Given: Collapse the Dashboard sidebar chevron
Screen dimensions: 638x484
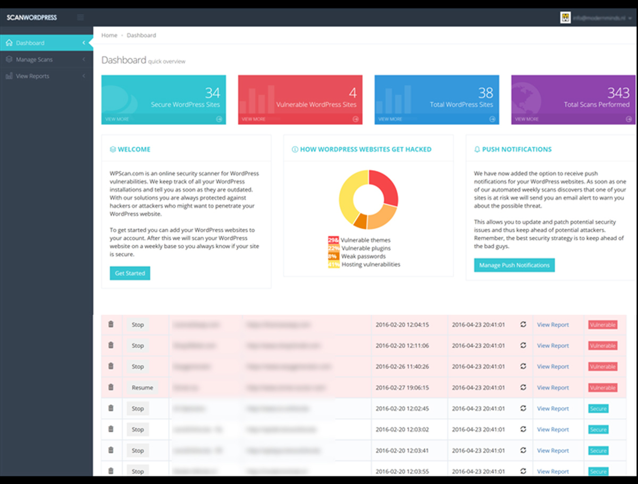Looking at the screenshot, I should pos(83,43).
